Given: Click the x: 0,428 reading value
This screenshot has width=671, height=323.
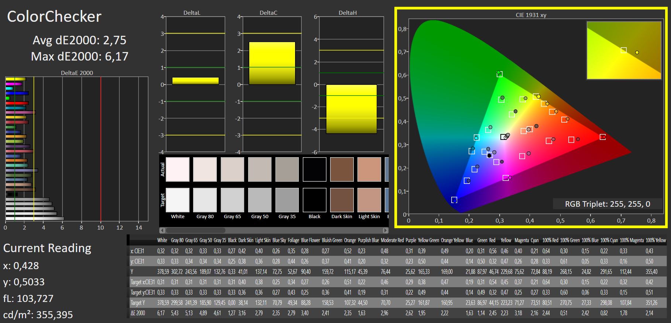Looking at the screenshot, I should pos(21,266).
